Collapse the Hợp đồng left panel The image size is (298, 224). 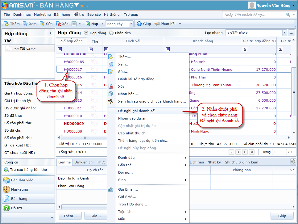(x=51, y=33)
